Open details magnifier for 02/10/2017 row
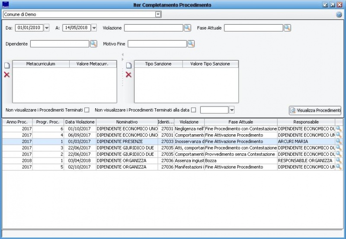 [339, 167]
